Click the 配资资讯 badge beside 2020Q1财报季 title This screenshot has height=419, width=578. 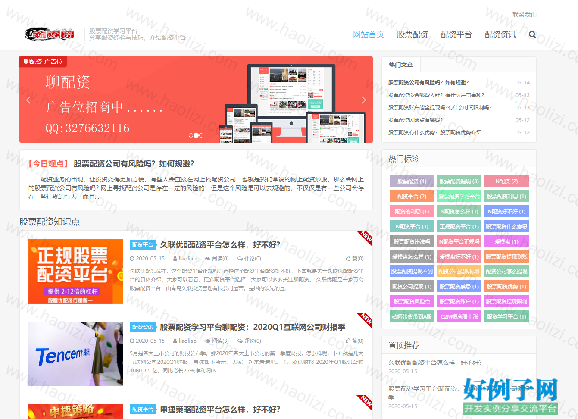point(143,327)
